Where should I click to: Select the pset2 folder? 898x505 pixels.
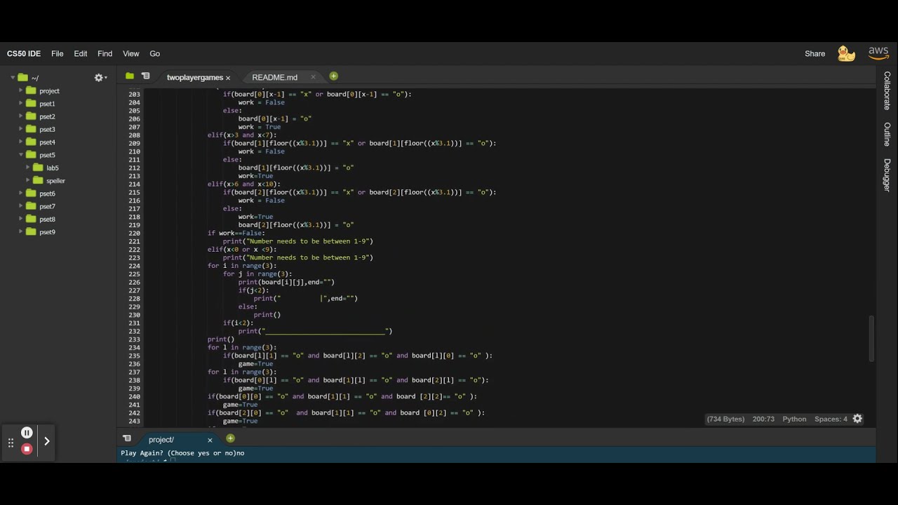47,116
